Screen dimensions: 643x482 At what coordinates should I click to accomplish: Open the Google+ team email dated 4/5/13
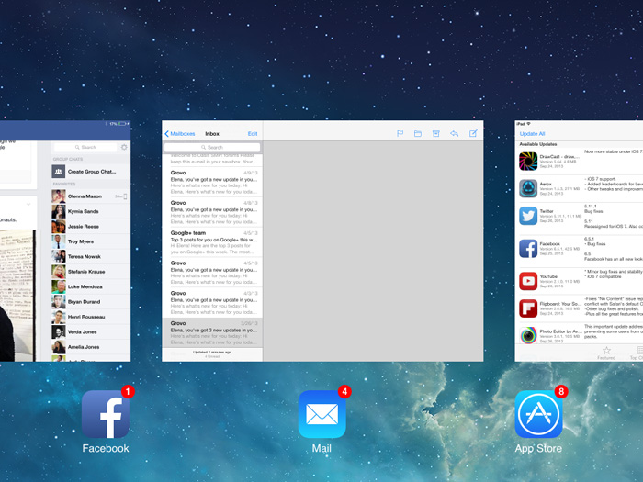(x=212, y=242)
